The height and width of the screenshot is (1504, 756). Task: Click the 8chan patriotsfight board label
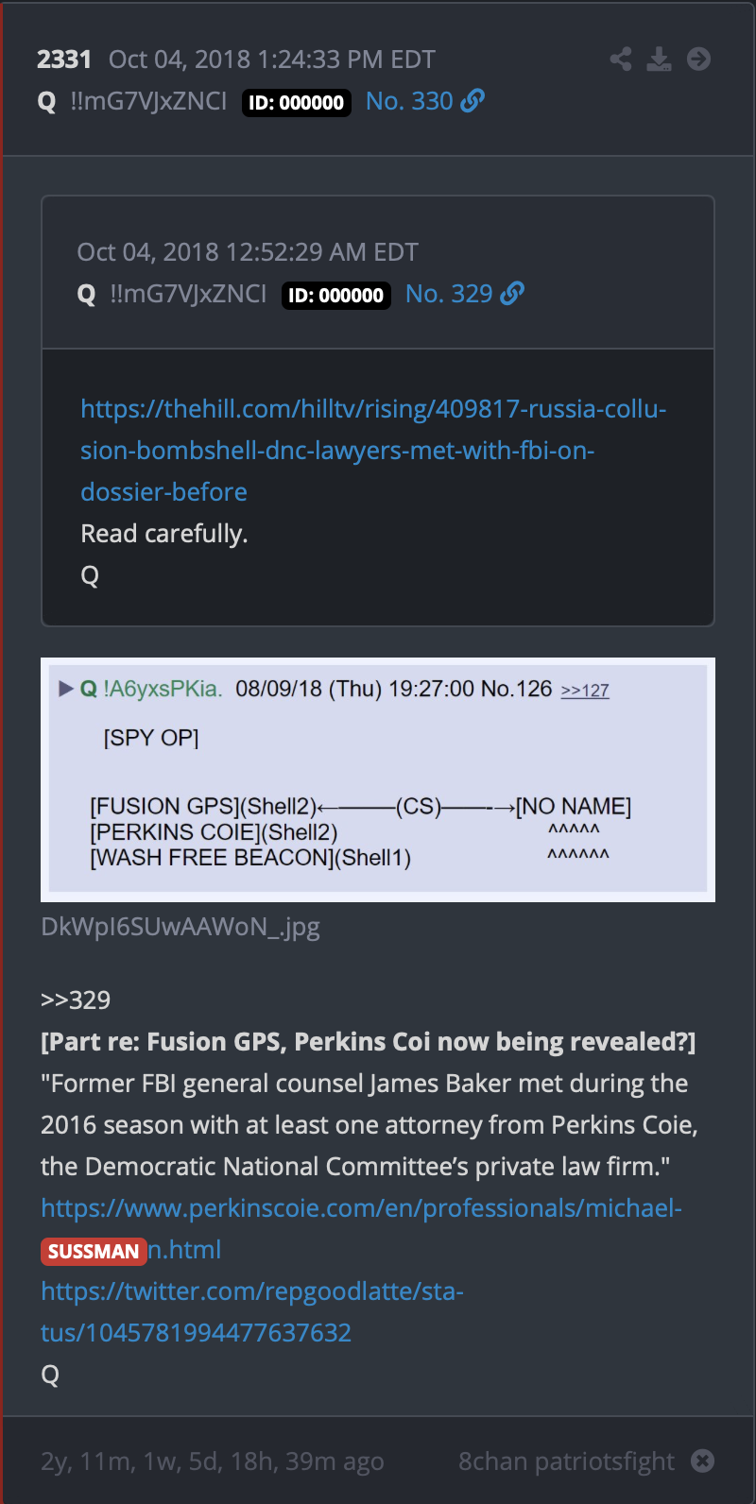567,1461
